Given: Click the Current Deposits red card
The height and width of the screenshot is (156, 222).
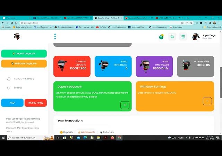Looking at the screenshot, I should (72, 66).
